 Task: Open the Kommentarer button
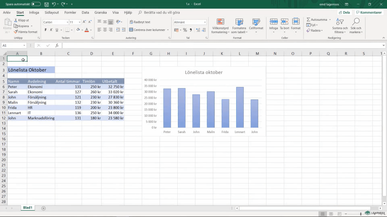(x=369, y=12)
